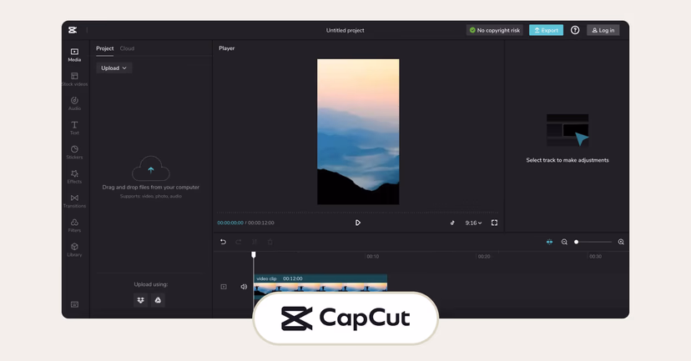691x361 pixels.
Task: Click the 00:00:00:00 current timecode
Action: pyautogui.click(x=230, y=223)
